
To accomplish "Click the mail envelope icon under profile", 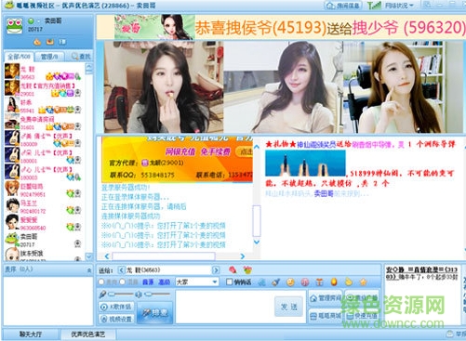I will point(50,42).
